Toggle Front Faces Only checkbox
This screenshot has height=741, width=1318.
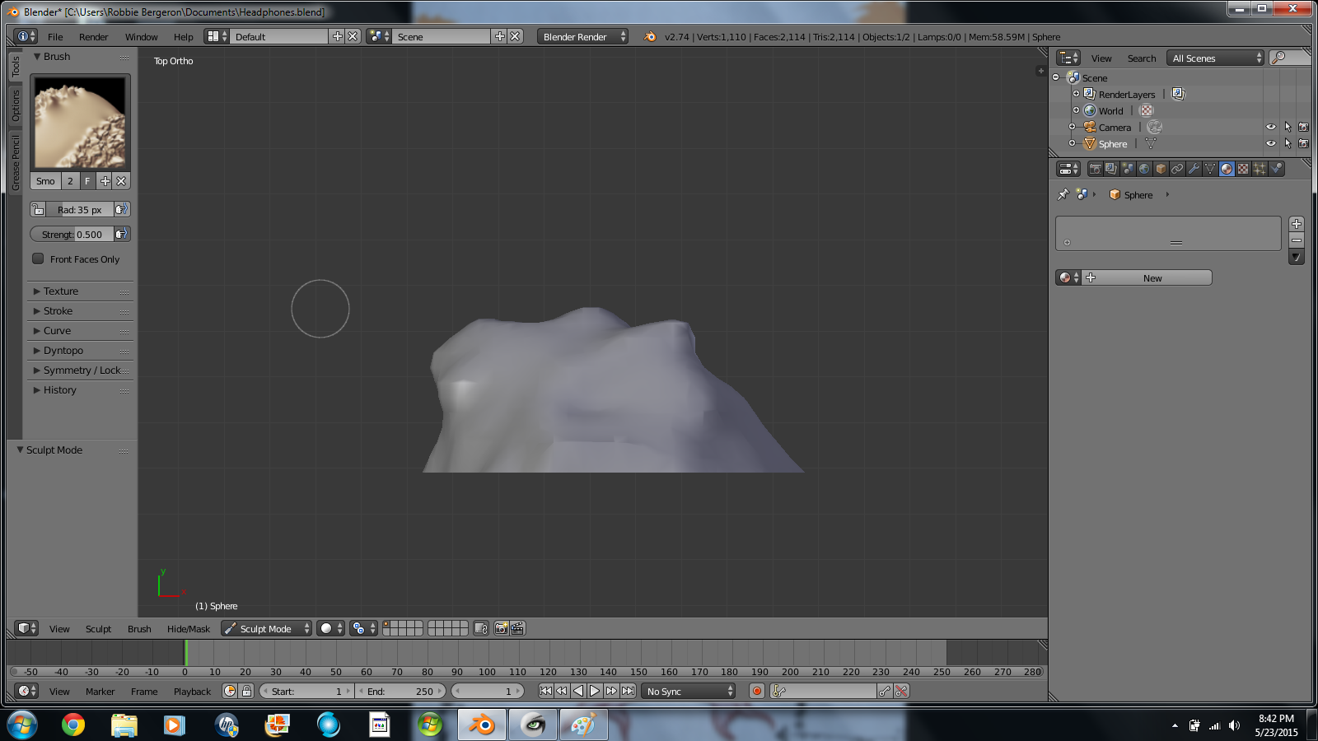[x=38, y=259]
